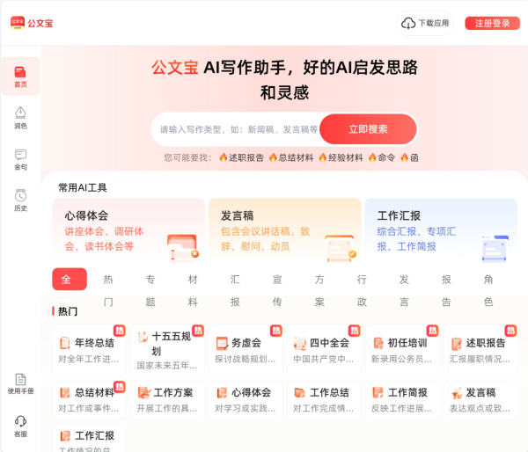Select the 行政 category tab
The image size is (528, 452).
point(362,291)
